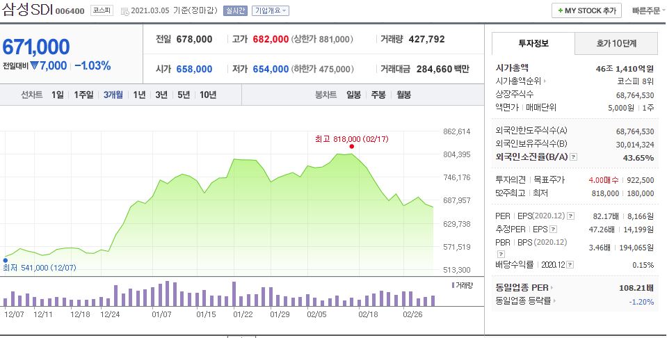Click the help icon next to 외국인소진율(B/A)
Viewport: 667px width, 338px height.
[x=573, y=157]
